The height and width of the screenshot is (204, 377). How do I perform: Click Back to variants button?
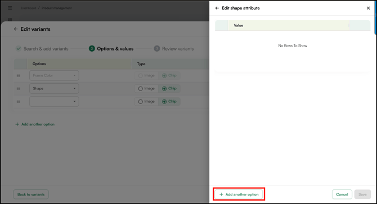31,194
